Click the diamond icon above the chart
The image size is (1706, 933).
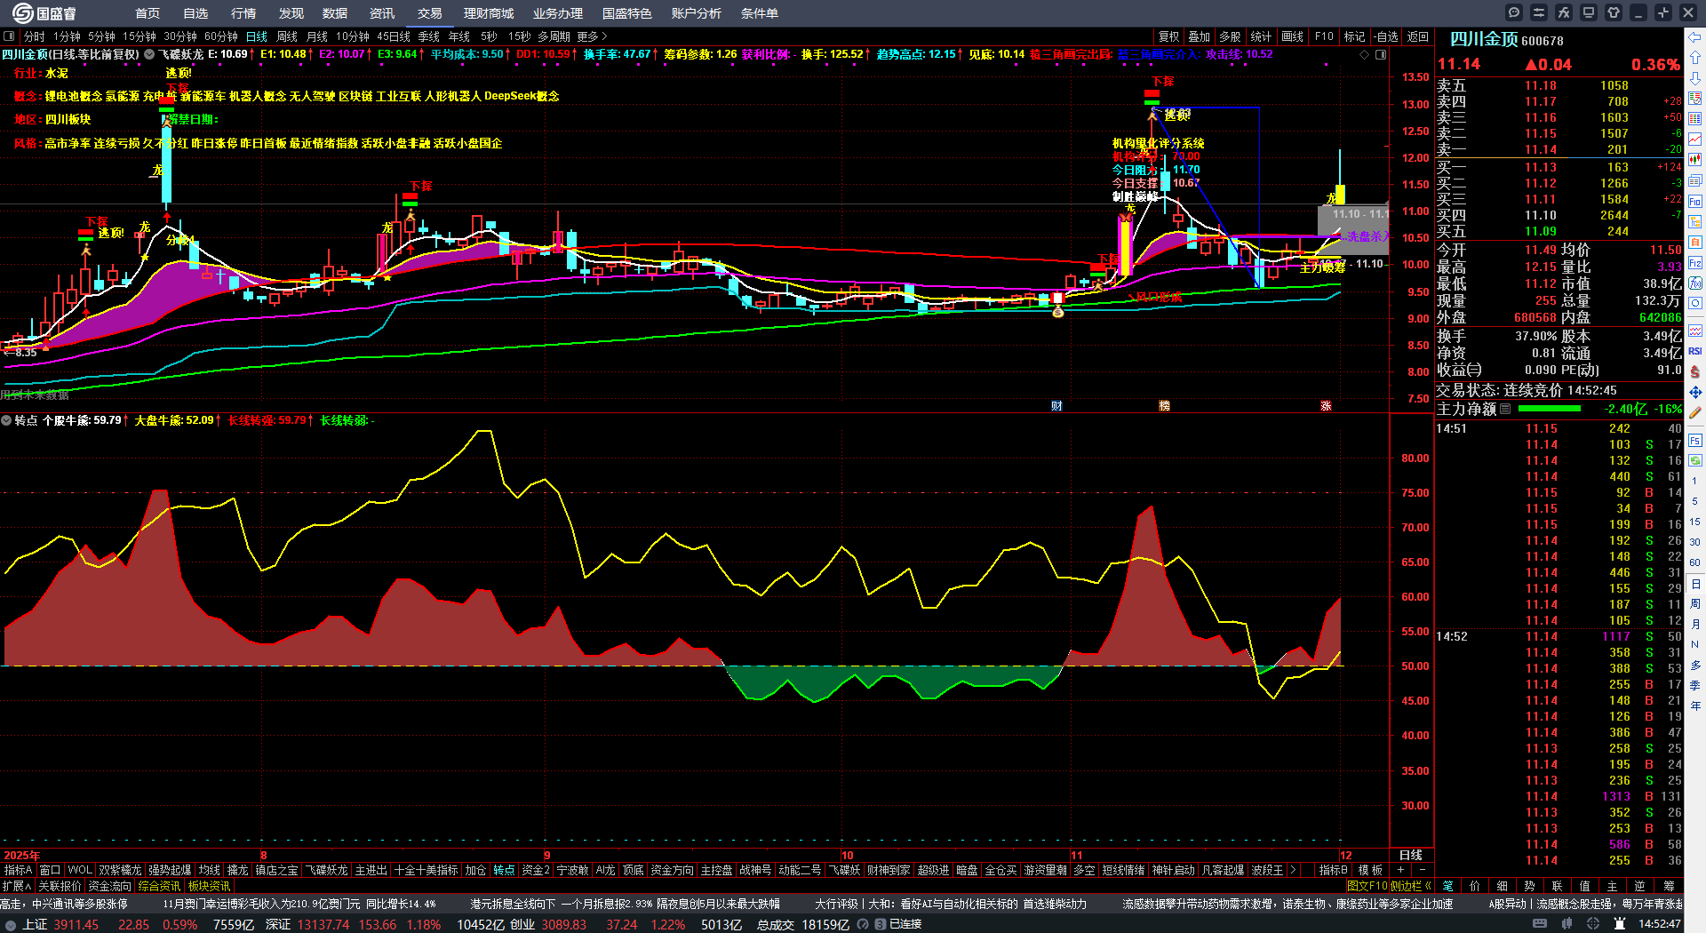pos(1365,54)
